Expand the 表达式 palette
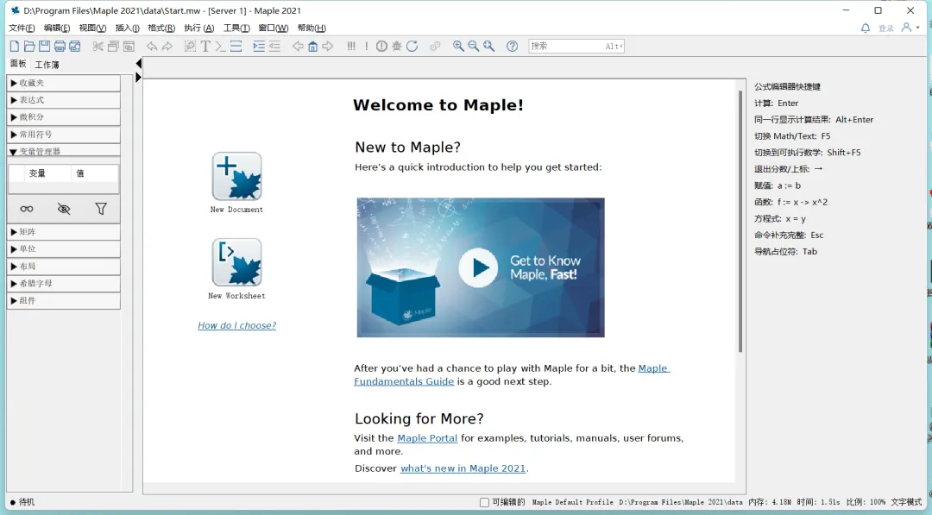 coord(64,100)
